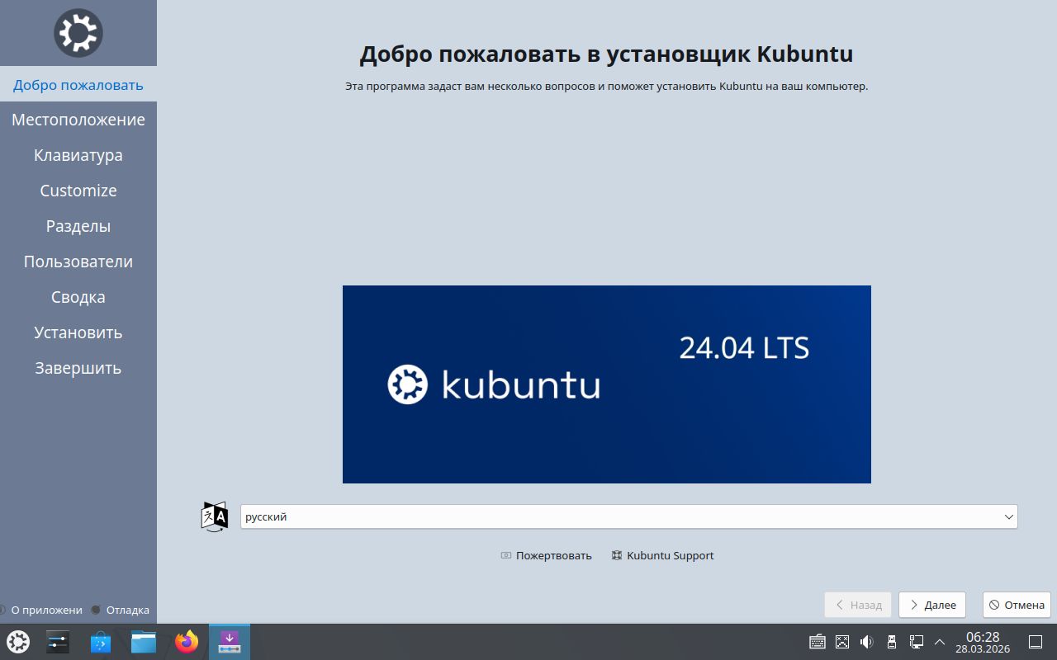Toggle the Отладка debug button

pos(121,610)
